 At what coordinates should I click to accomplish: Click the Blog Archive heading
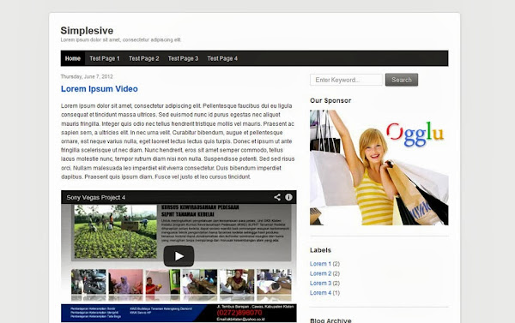click(330, 320)
